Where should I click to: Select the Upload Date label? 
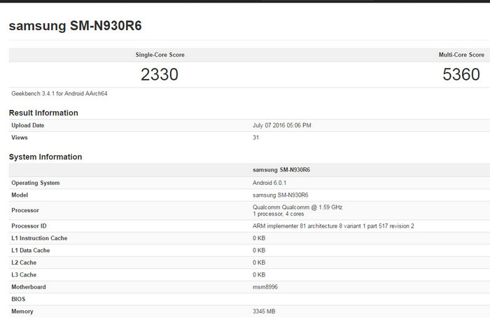tap(28, 125)
